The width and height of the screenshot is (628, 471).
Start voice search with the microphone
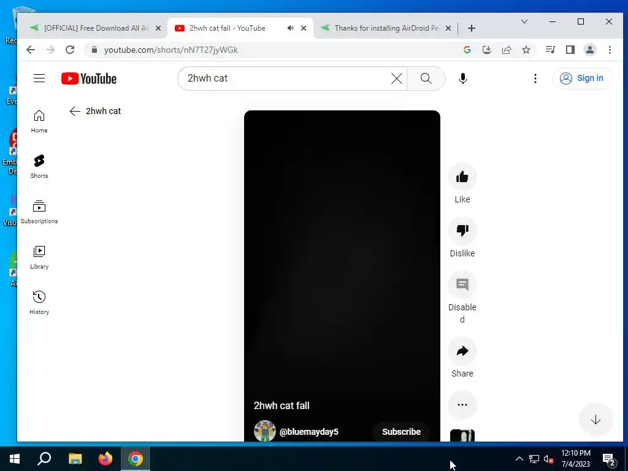click(x=463, y=78)
